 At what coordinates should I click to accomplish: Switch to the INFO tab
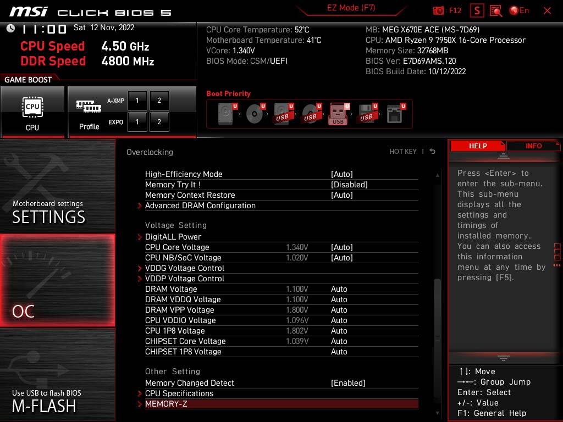533,146
